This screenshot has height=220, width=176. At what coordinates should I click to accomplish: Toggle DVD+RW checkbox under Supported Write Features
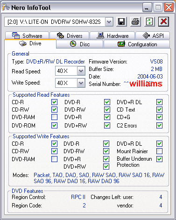pos(106,166)
